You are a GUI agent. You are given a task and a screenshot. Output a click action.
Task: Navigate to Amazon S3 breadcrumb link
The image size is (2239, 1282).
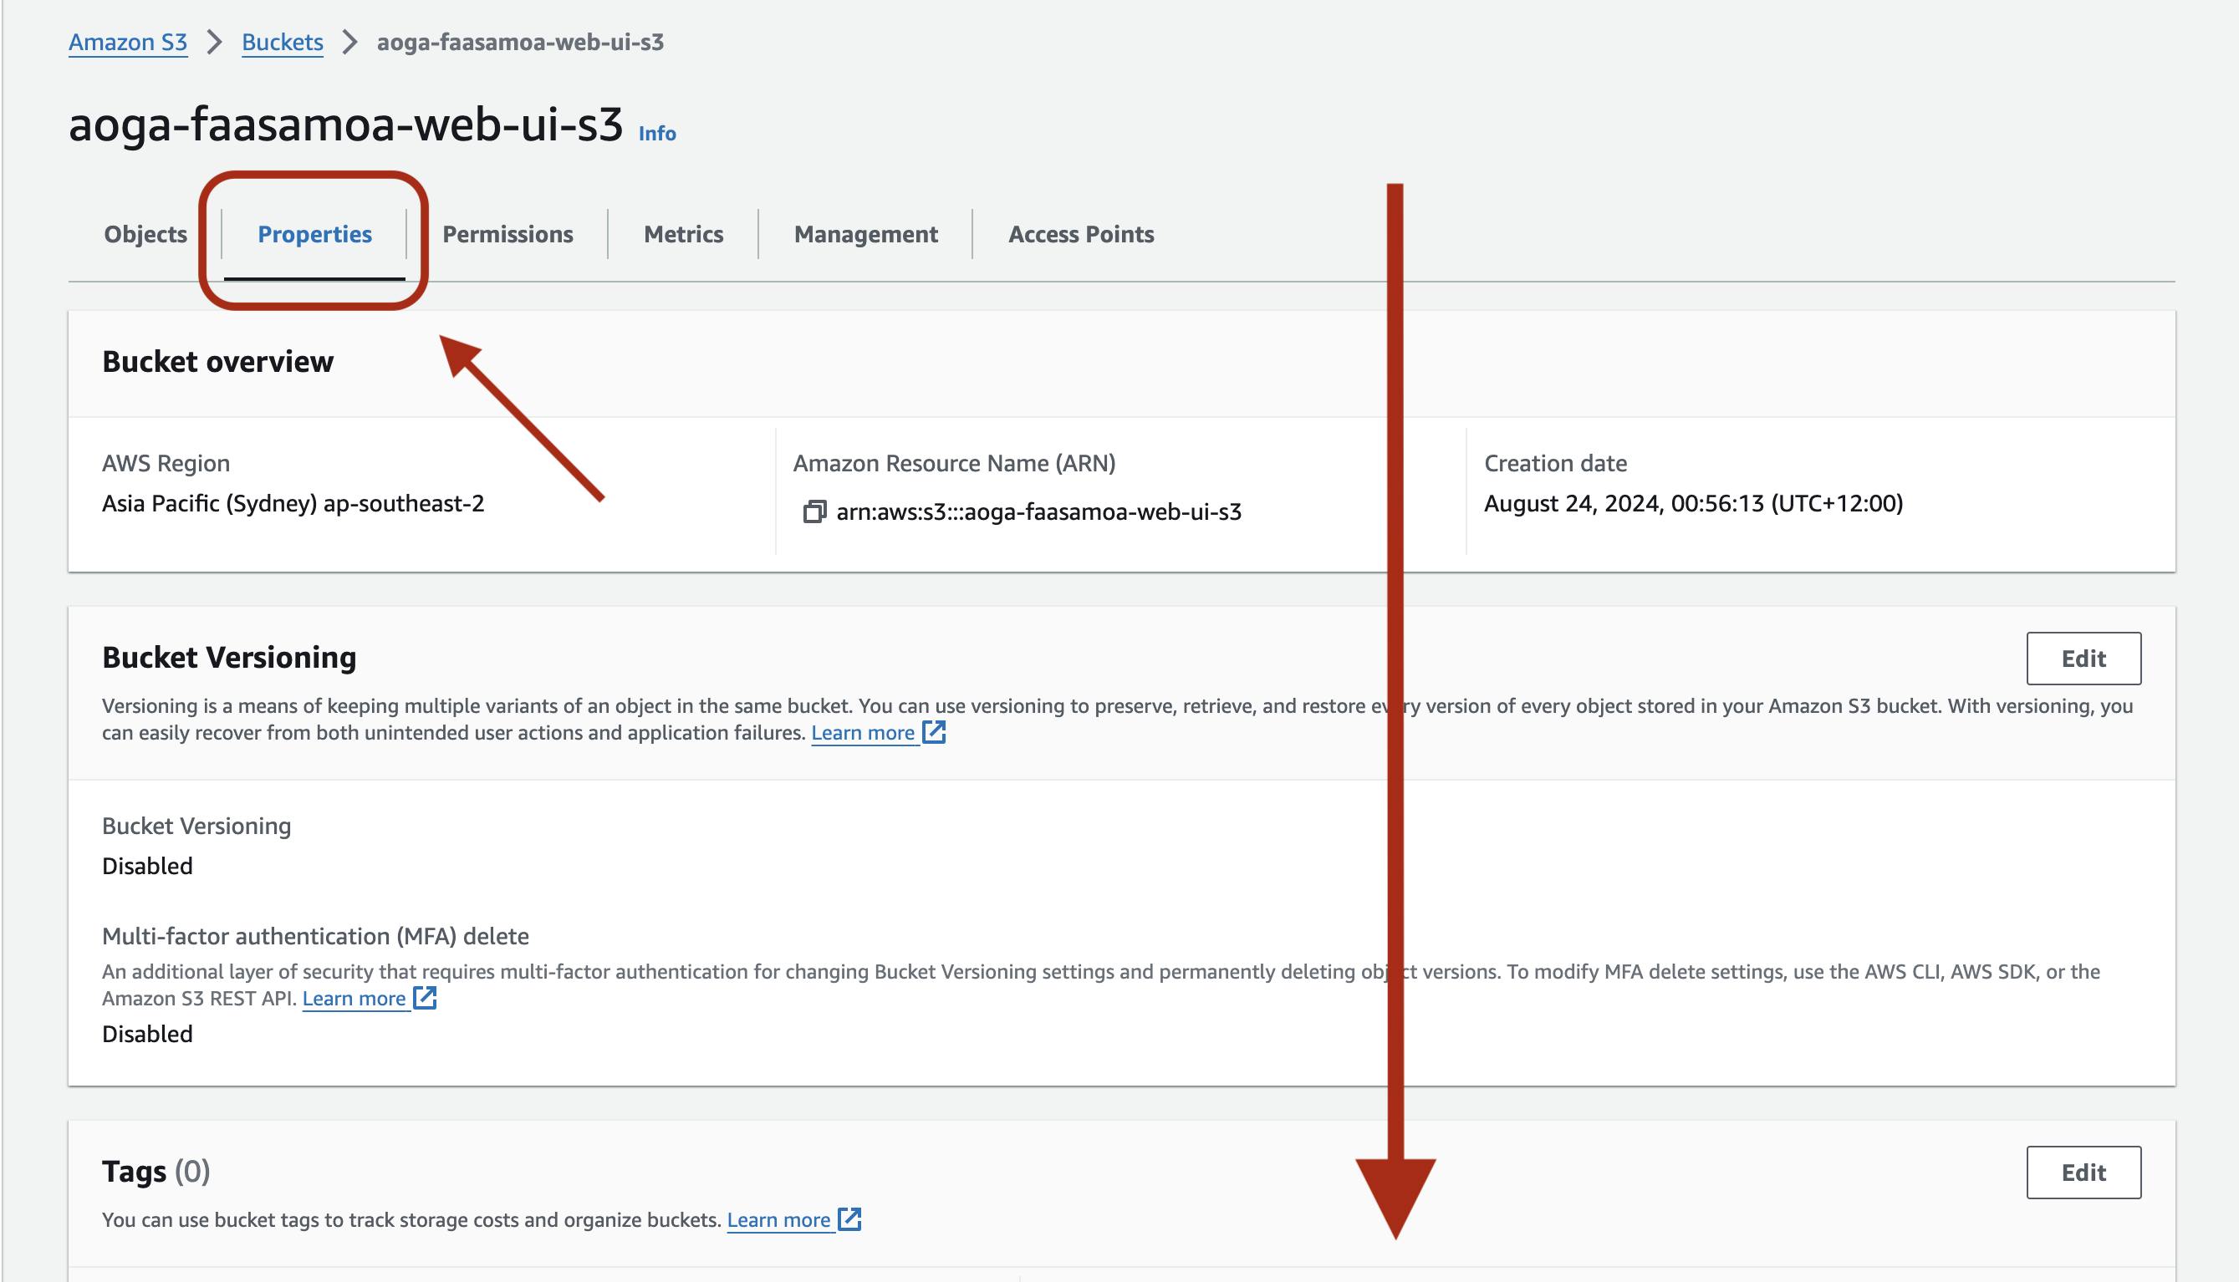tap(128, 43)
